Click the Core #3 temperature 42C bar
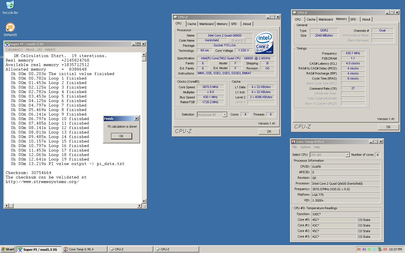The height and width of the screenshot is (253, 405). coord(334,237)
